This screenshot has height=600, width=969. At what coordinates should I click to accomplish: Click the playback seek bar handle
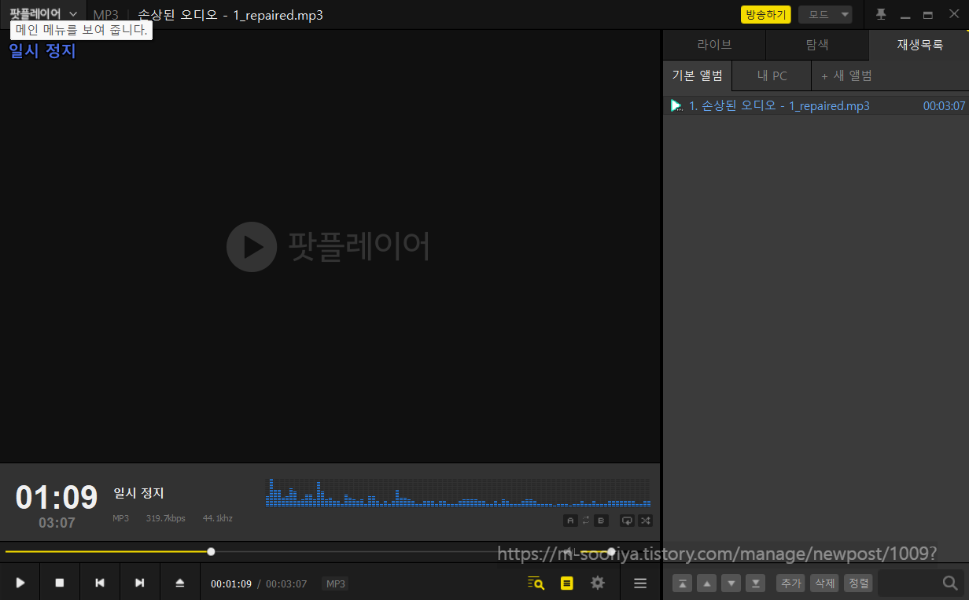(x=211, y=552)
